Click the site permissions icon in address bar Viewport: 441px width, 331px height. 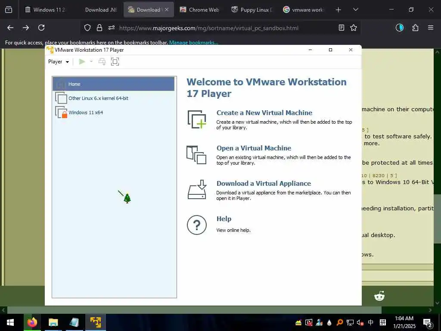112,28
